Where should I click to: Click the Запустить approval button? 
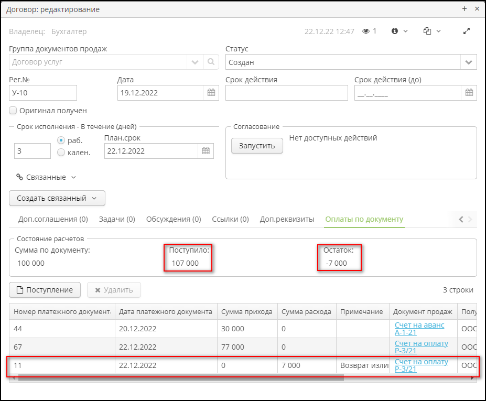pyautogui.click(x=256, y=146)
